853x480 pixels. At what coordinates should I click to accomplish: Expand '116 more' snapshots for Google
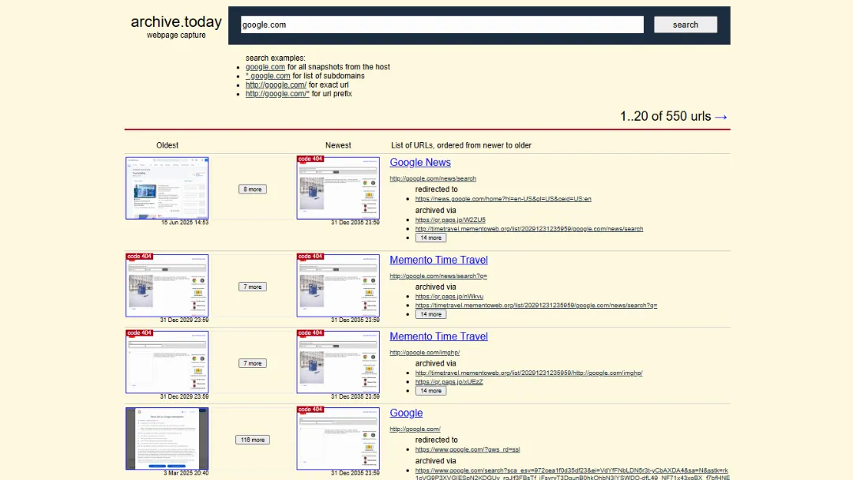click(253, 440)
